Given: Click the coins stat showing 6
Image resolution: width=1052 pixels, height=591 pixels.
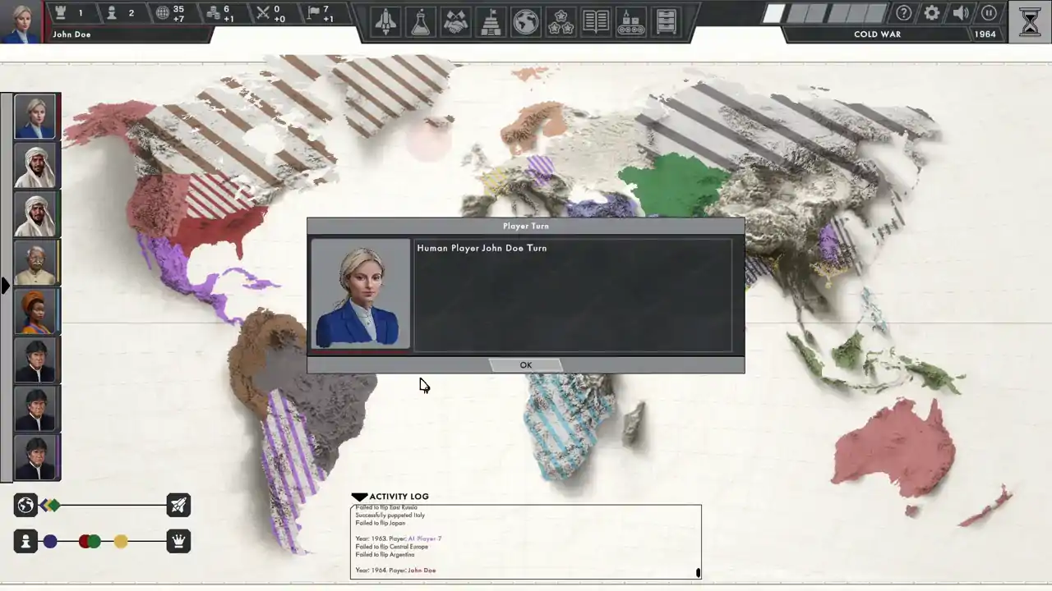Looking at the screenshot, I should (x=220, y=14).
